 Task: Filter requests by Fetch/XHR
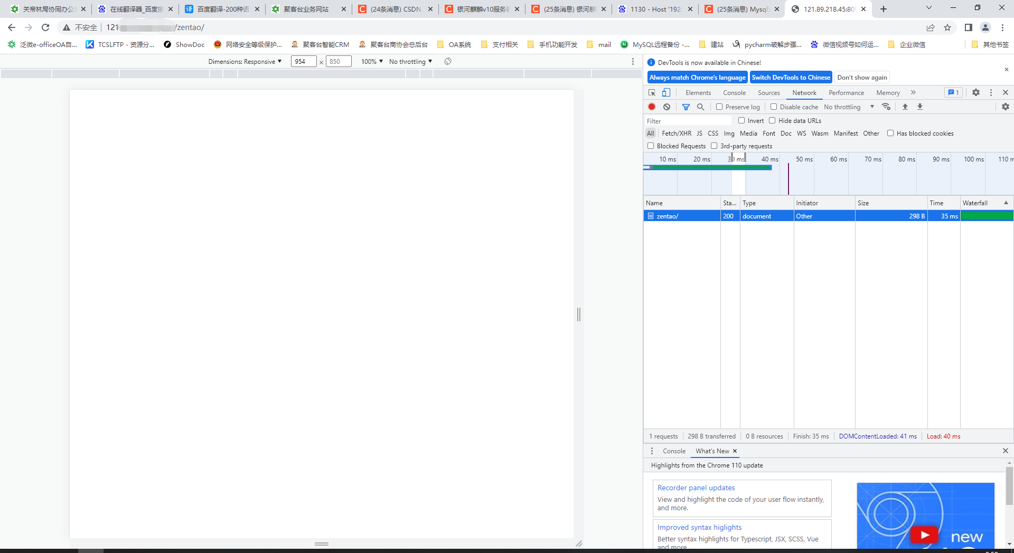[x=677, y=134]
